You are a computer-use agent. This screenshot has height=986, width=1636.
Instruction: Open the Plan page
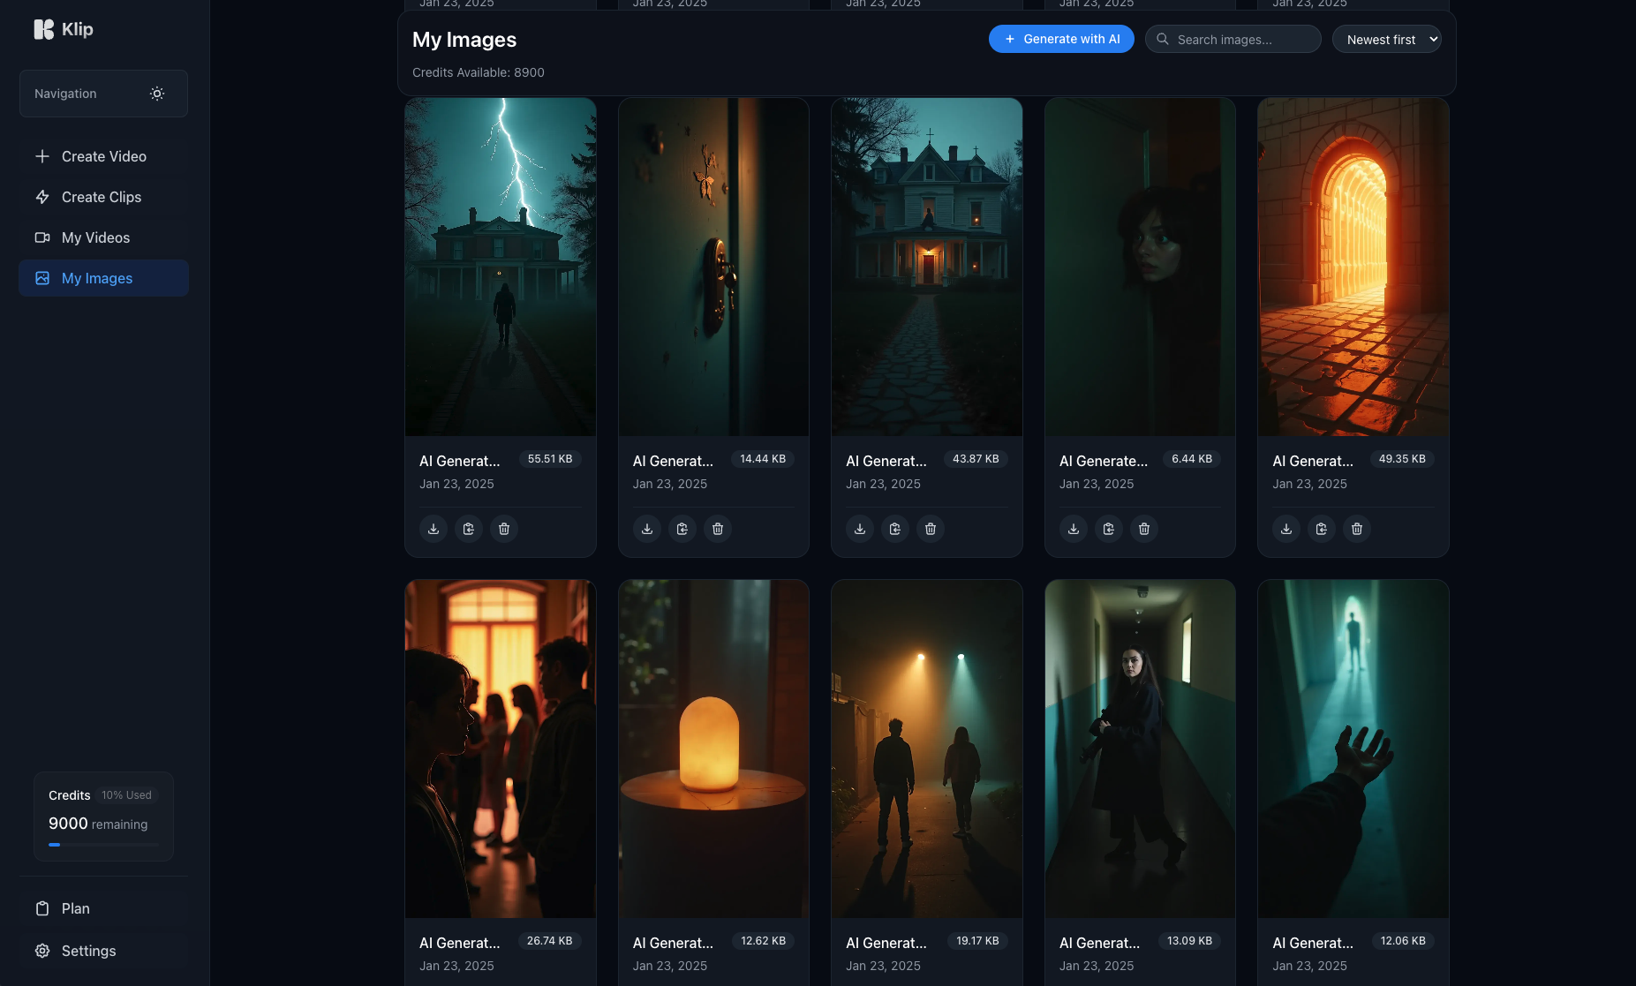(x=103, y=908)
